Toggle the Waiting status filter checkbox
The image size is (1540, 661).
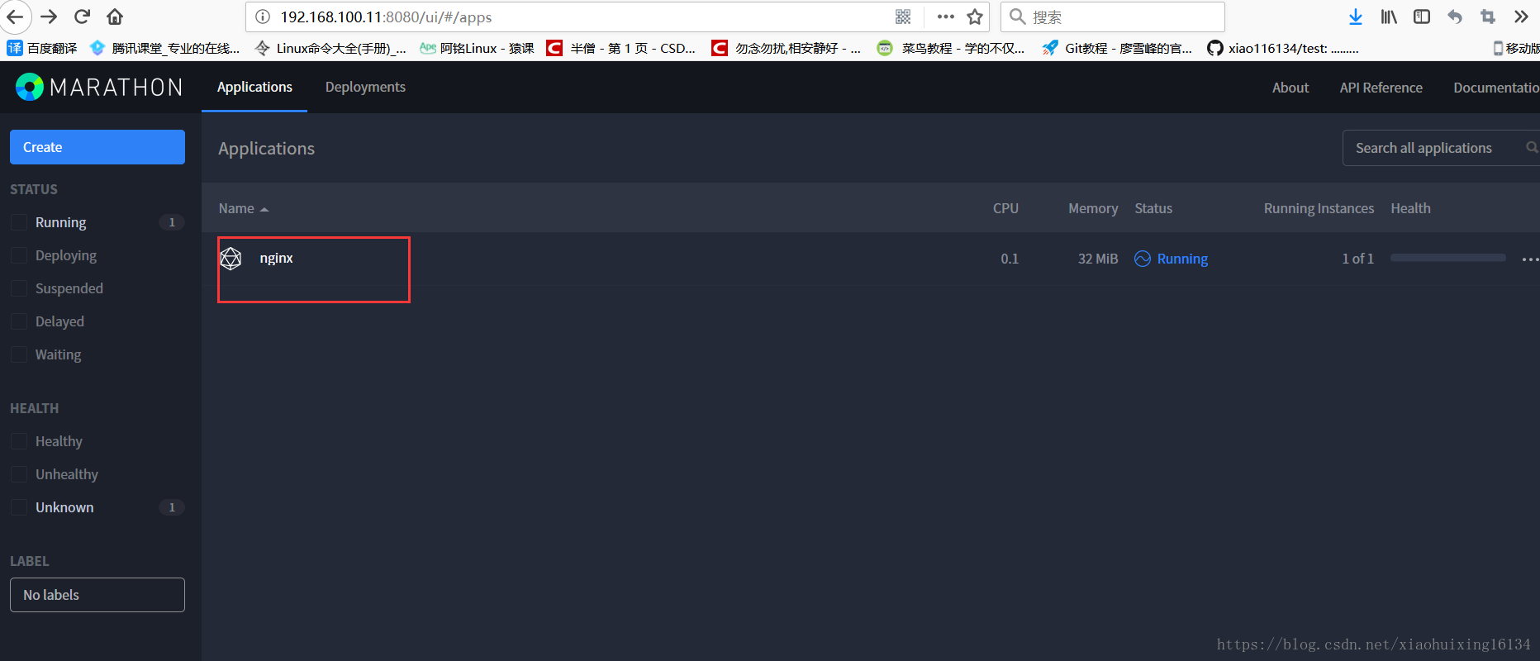(19, 354)
